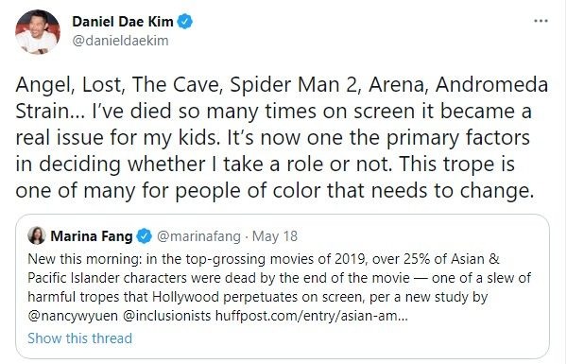Click Marina Fang's verified checkmark badge

[144, 236]
